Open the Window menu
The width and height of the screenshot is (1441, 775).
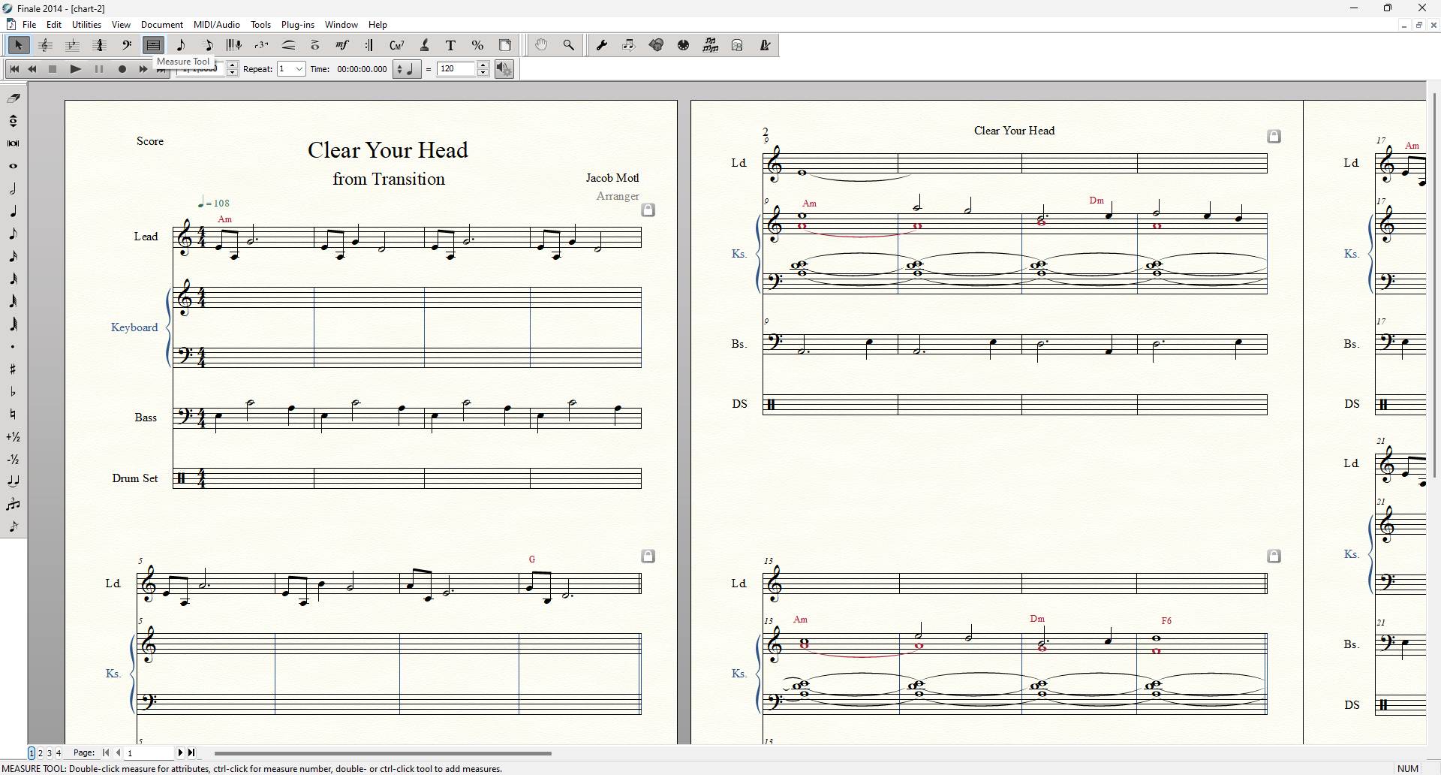341,25
